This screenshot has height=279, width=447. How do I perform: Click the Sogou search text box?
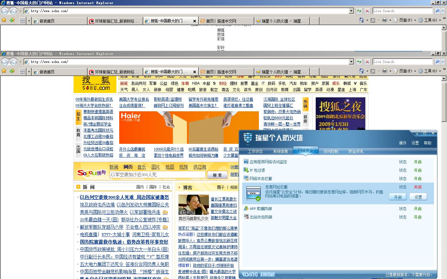pyautogui.click(x=157, y=175)
